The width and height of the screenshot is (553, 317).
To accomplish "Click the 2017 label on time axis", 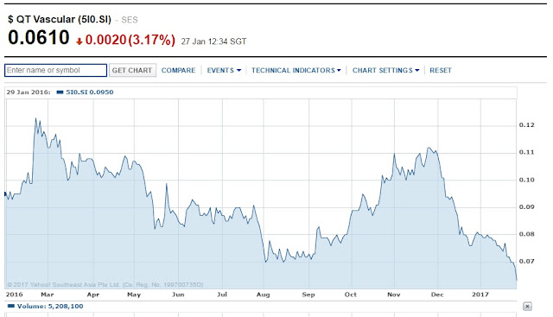I will pyautogui.click(x=480, y=295).
